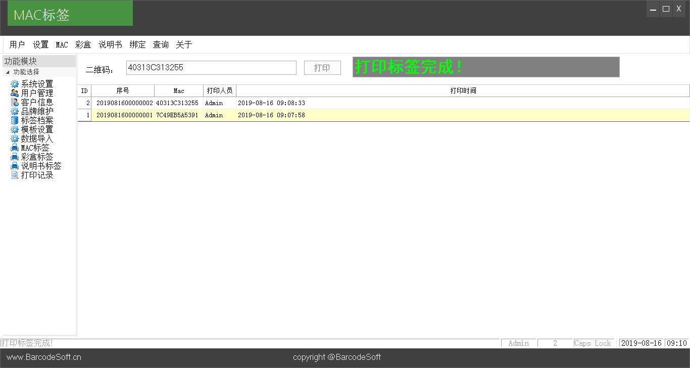
Task: Open the 说明书 menu
Action: point(110,44)
